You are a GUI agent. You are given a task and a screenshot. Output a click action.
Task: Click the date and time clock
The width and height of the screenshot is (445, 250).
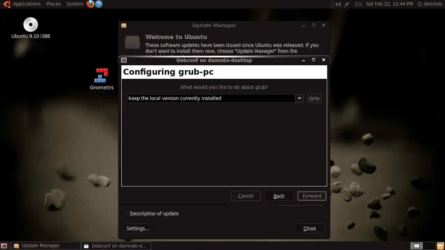(x=389, y=4)
